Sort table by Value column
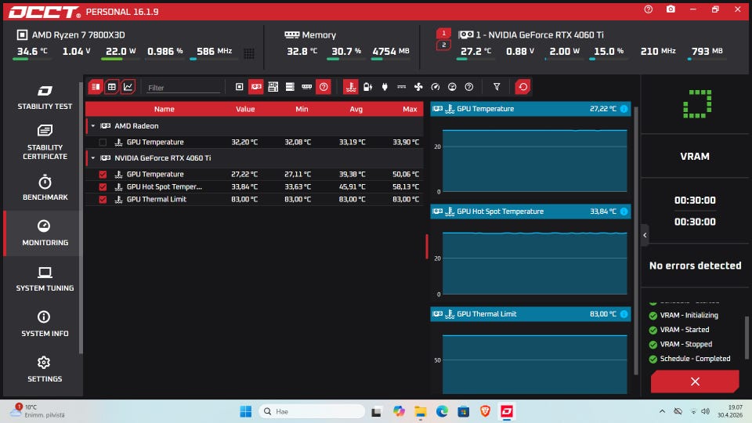Image resolution: width=752 pixels, height=423 pixels. click(x=245, y=109)
